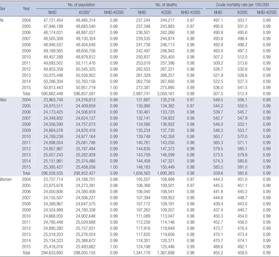Select the 'No. of deaths' column group header
The height and width of the screenshot is (257, 279).
166,5
